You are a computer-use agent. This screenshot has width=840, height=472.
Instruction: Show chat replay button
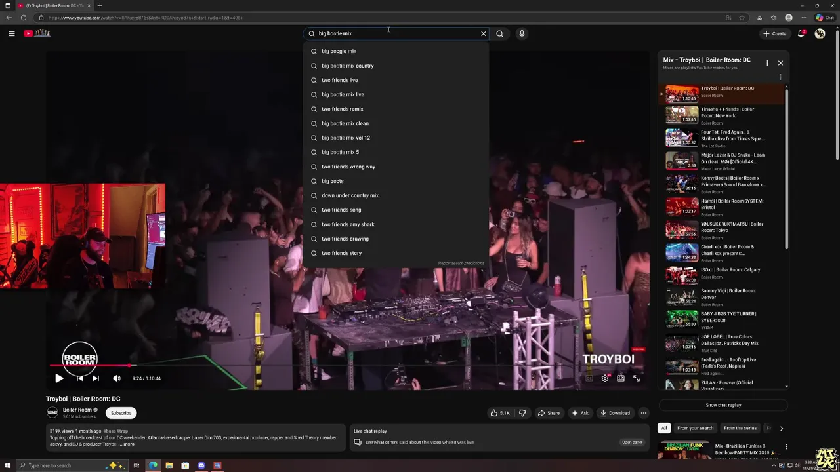click(723, 405)
